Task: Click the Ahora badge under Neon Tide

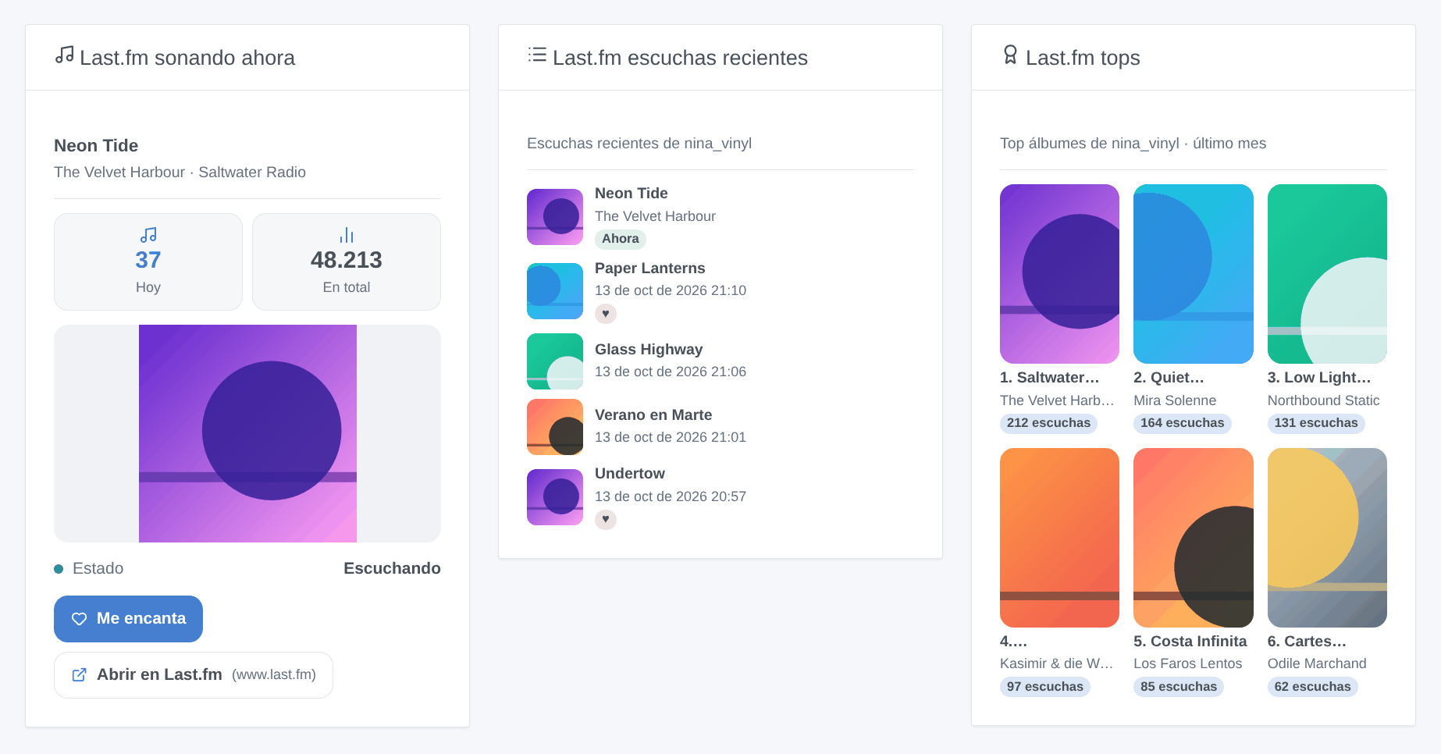Action: (x=621, y=239)
